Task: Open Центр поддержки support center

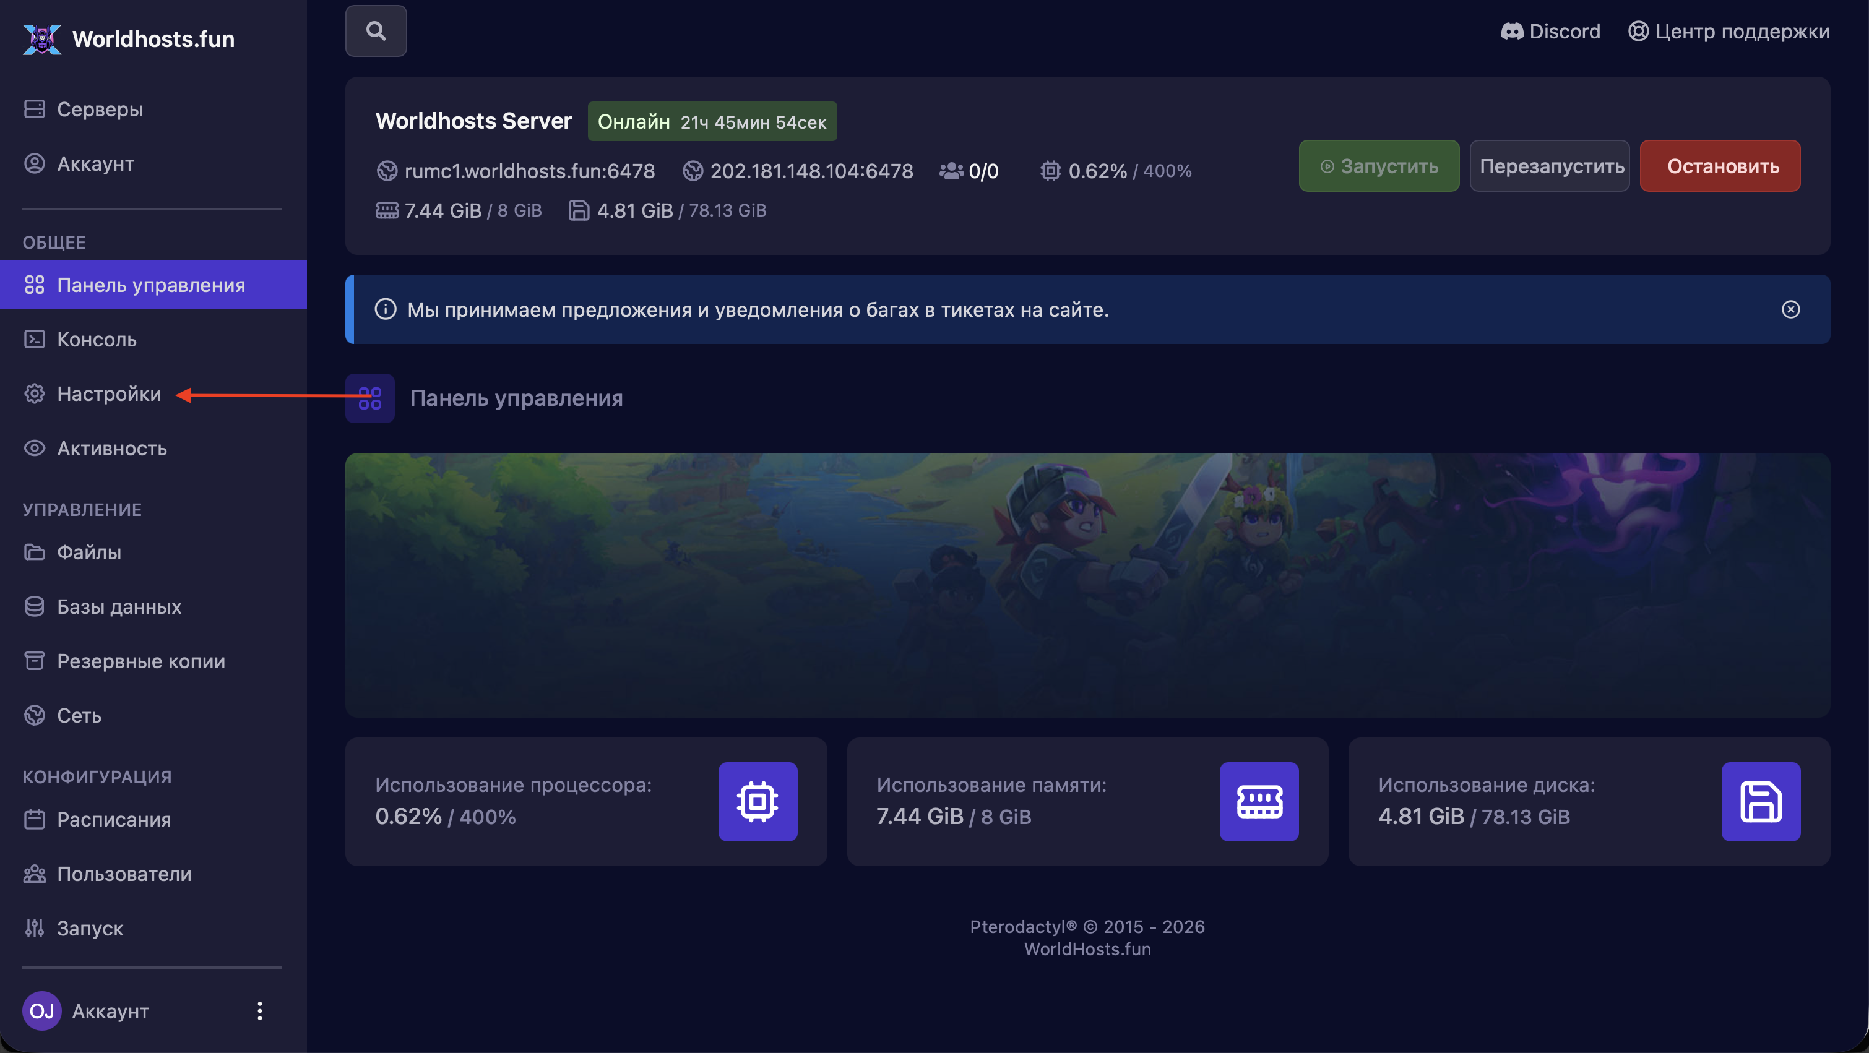Action: coord(1729,31)
